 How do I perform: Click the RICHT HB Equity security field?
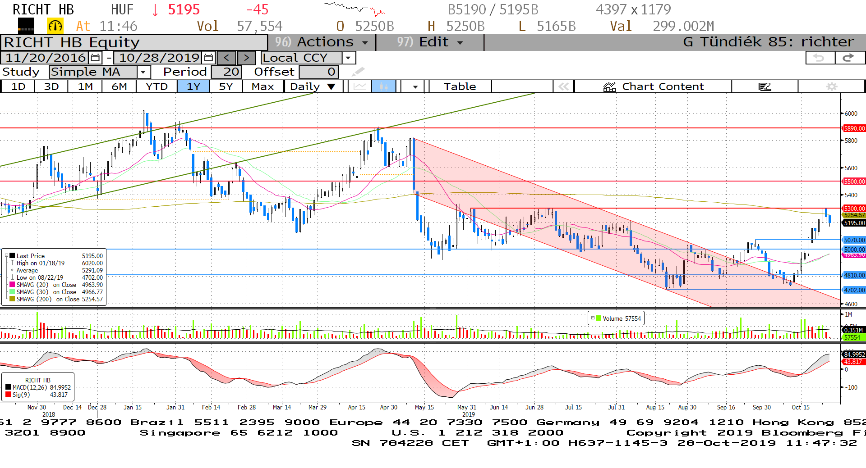pos(134,42)
